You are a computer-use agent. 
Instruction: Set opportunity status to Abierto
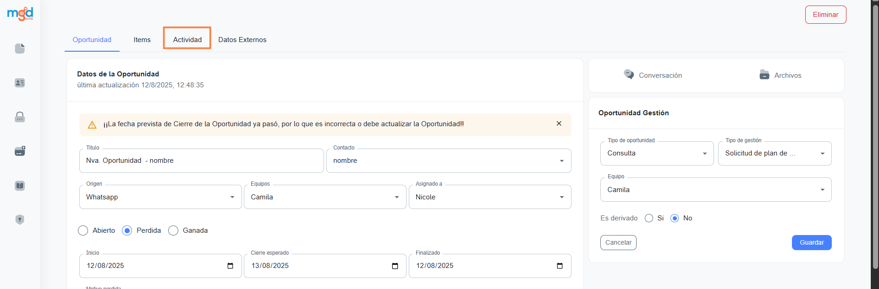click(x=83, y=230)
